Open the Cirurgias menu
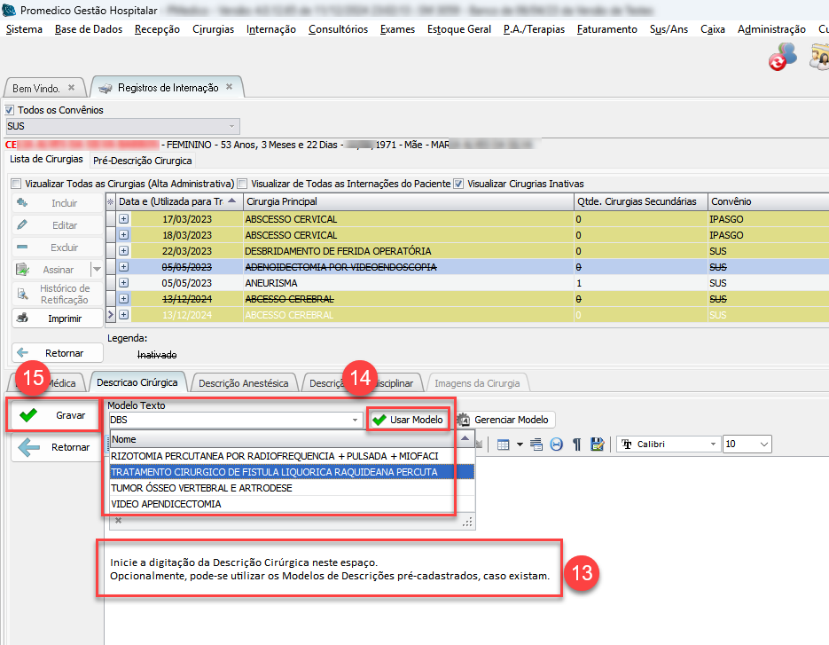The width and height of the screenshot is (829, 645). pos(213,29)
